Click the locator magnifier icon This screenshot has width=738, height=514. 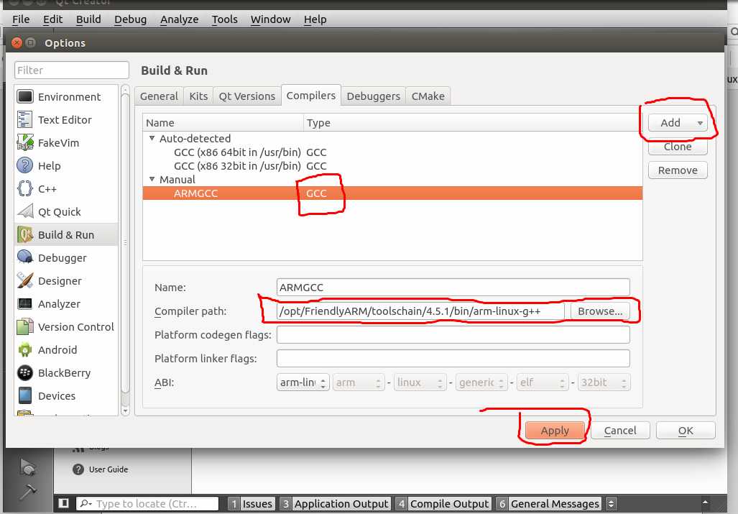pyautogui.click(x=86, y=504)
